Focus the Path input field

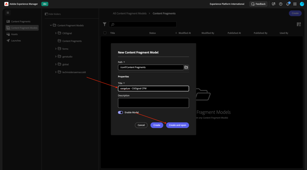click(151, 67)
